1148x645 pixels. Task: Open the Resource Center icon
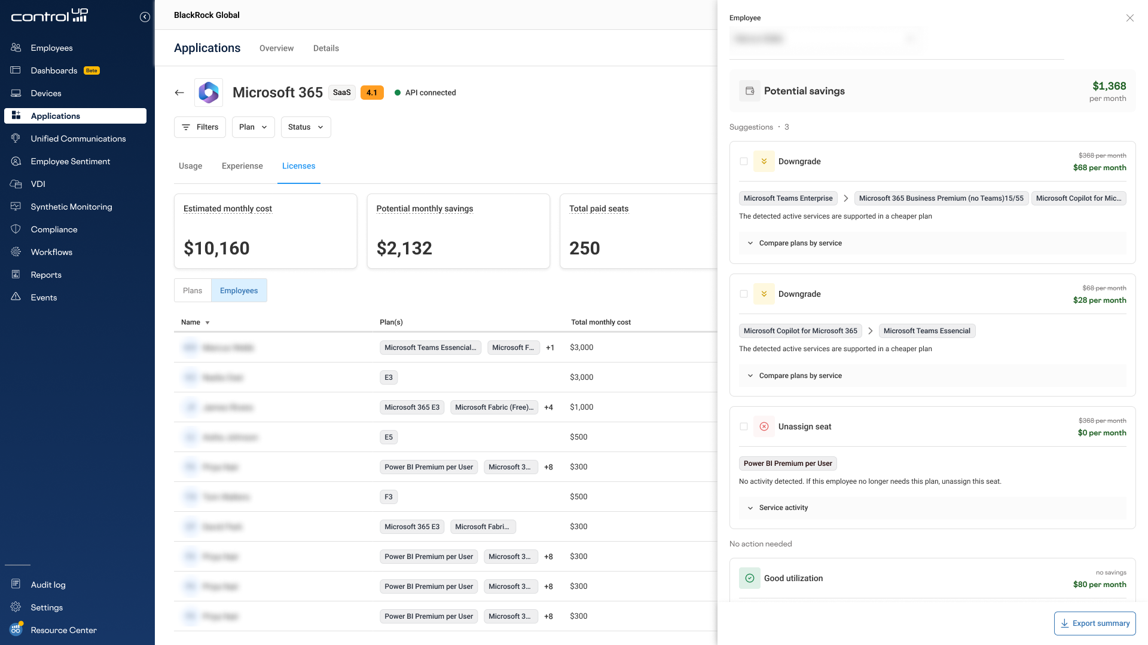click(x=16, y=629)
